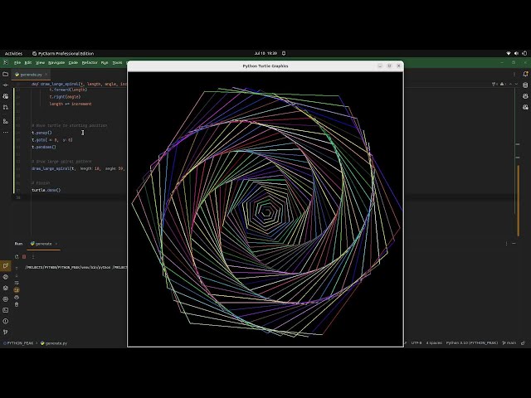
Task: Open the Python Packages tool window icon
Action: (x=6, y=288)
